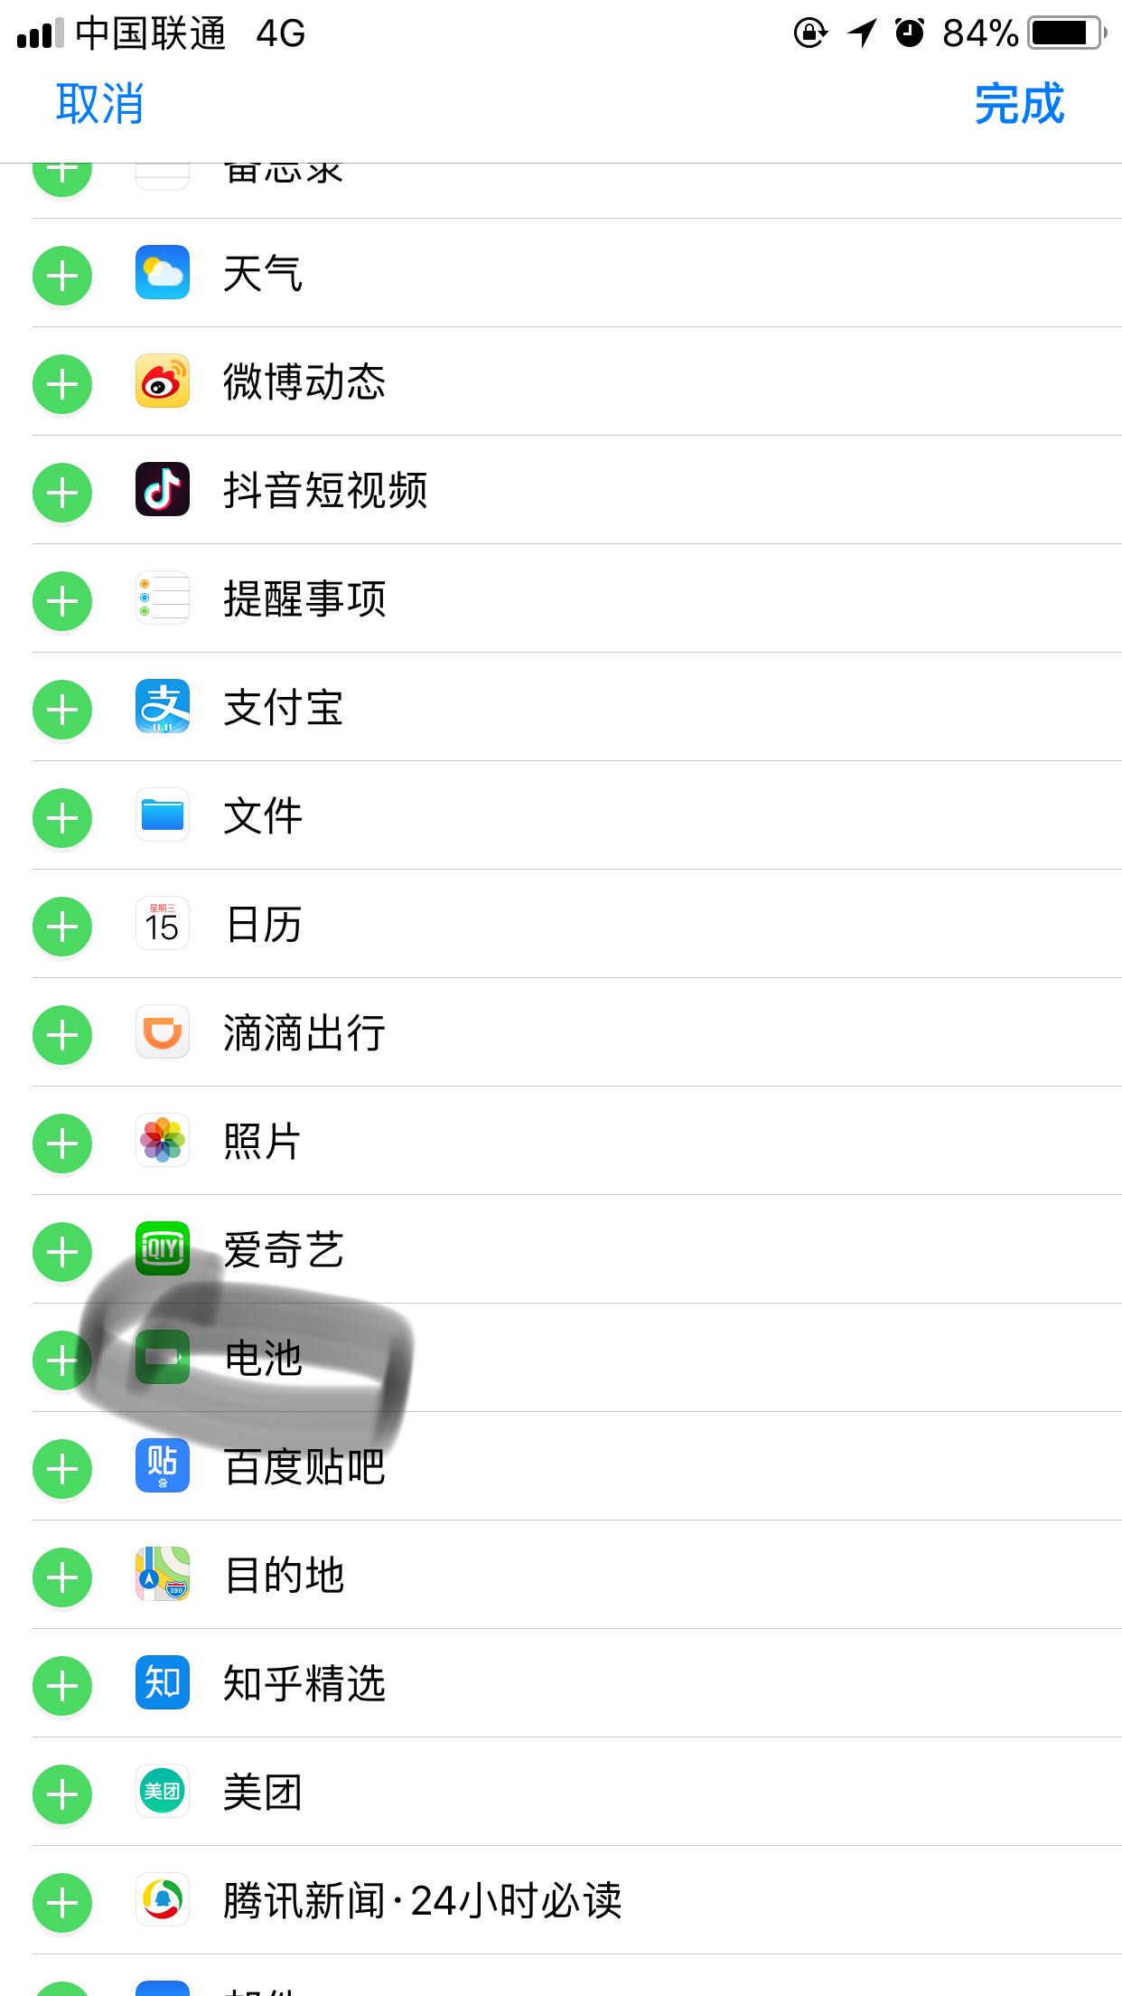
Task: Tap the Zhihu app icon
Action: [163, 1682]
